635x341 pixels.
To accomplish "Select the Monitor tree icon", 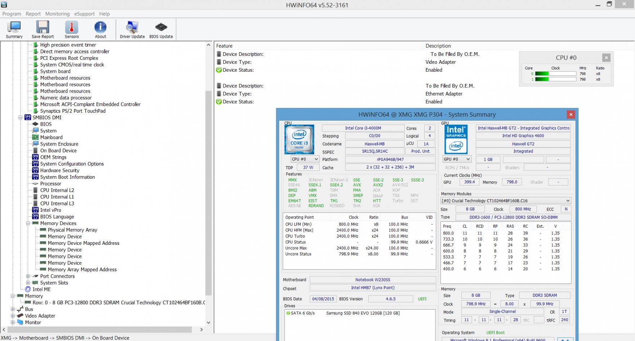I will 20,322.
